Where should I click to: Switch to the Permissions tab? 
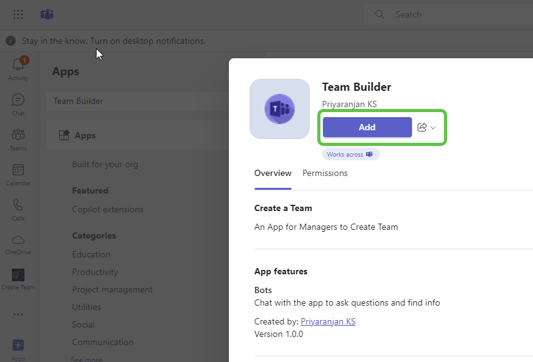325,173
